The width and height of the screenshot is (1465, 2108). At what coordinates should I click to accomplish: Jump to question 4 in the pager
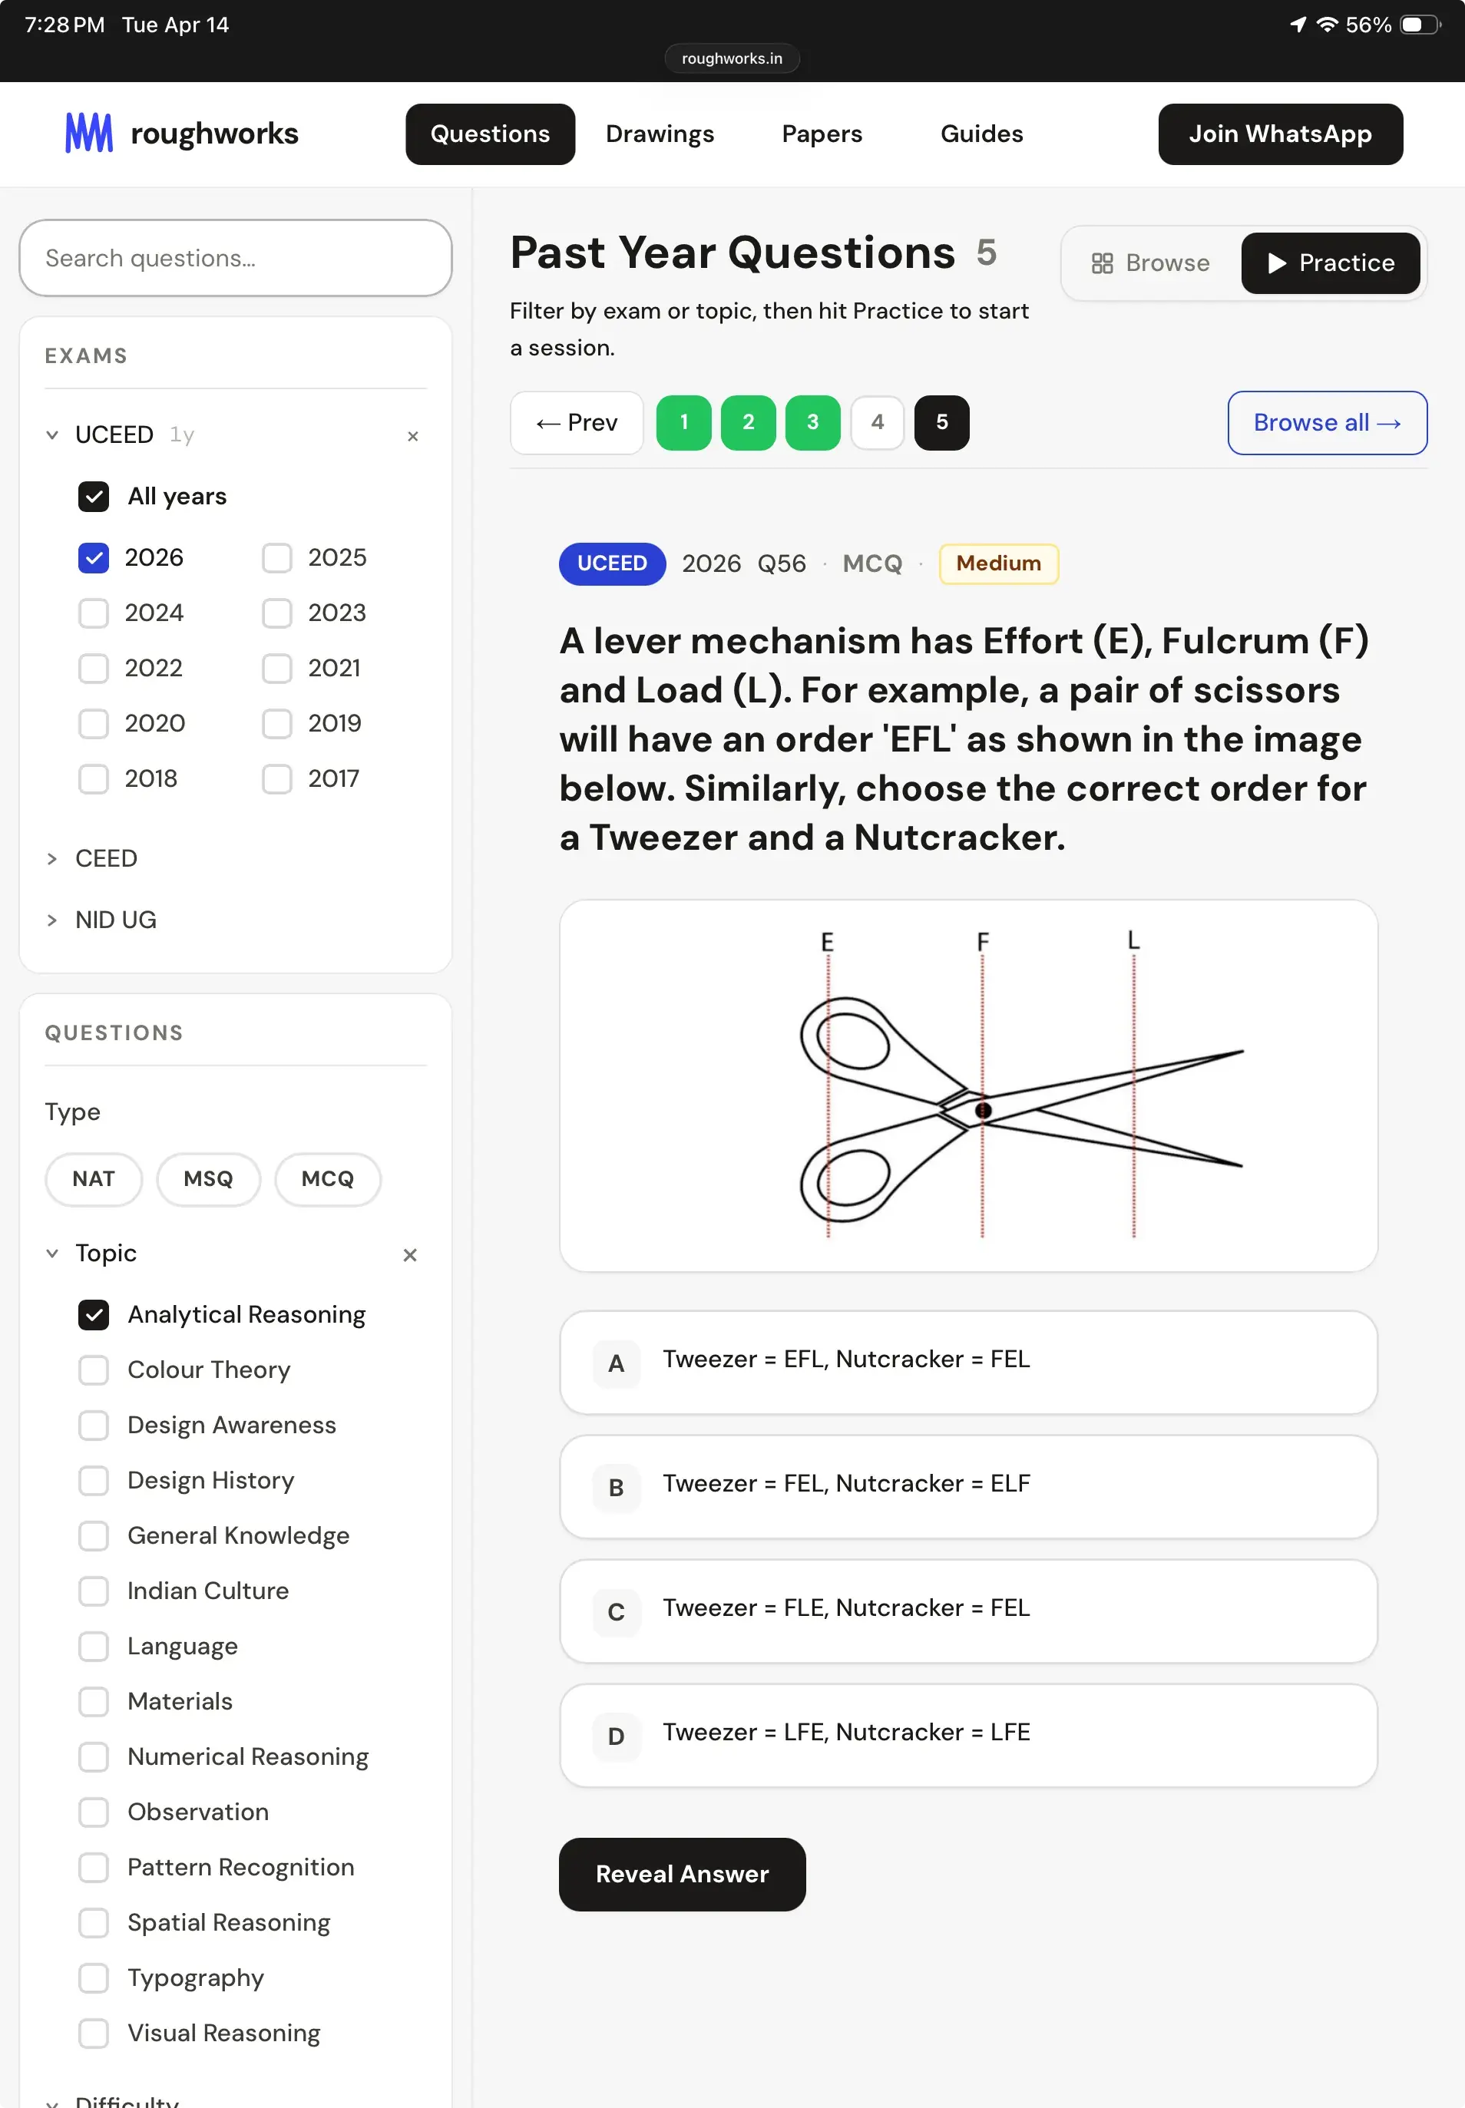point(877,422)
